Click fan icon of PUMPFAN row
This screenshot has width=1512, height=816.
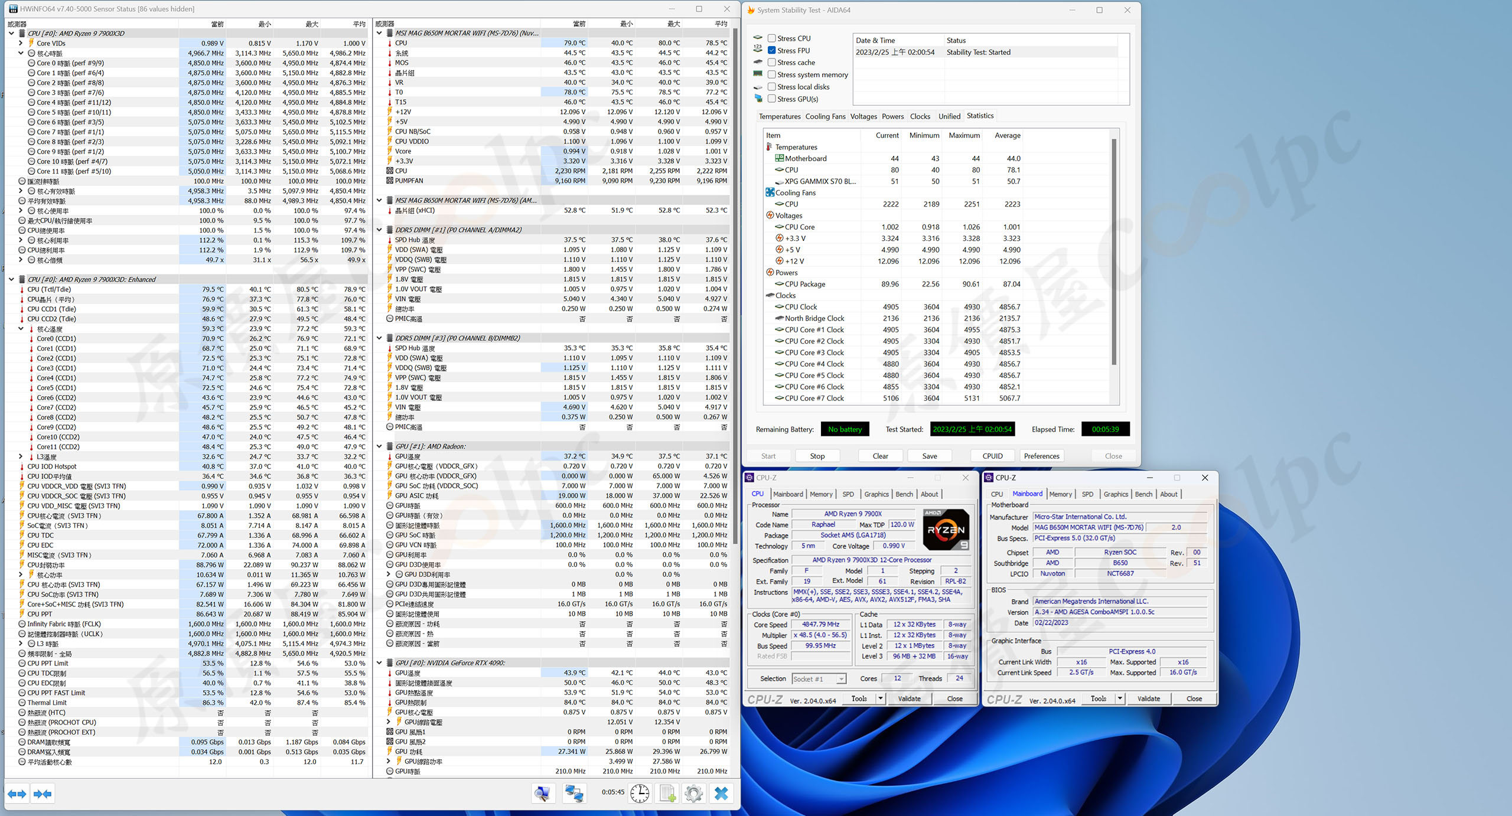390,181
